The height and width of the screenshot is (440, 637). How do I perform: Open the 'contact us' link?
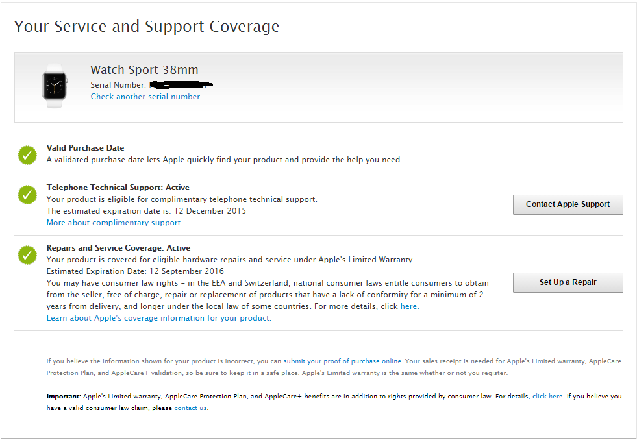[190, 408]
